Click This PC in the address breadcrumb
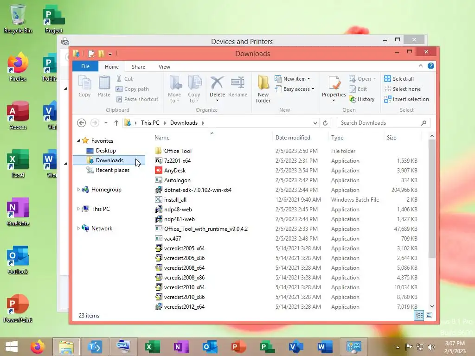Image resolution: width=475 pixels, height=356 pixels. click(150, 122)
